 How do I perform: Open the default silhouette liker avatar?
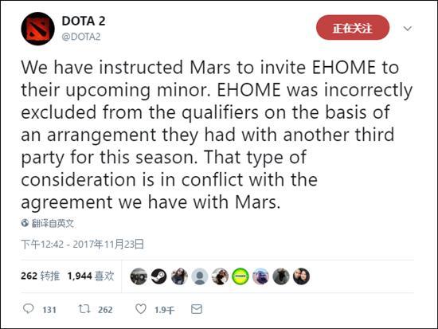click(200, 276)
